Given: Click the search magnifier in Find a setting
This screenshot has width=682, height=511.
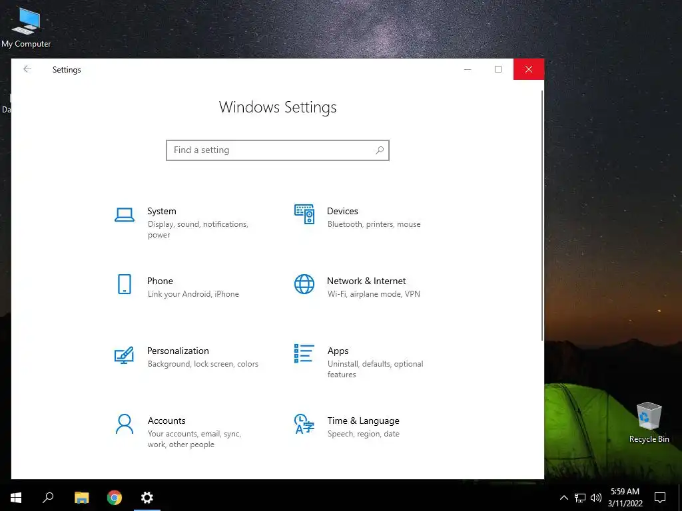Looking at the screenshot, I should [x=379, y=150].
